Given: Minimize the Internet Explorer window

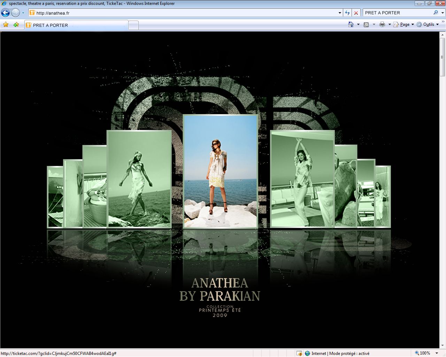Looking at the screenshot, I should [x=420, y=3].
